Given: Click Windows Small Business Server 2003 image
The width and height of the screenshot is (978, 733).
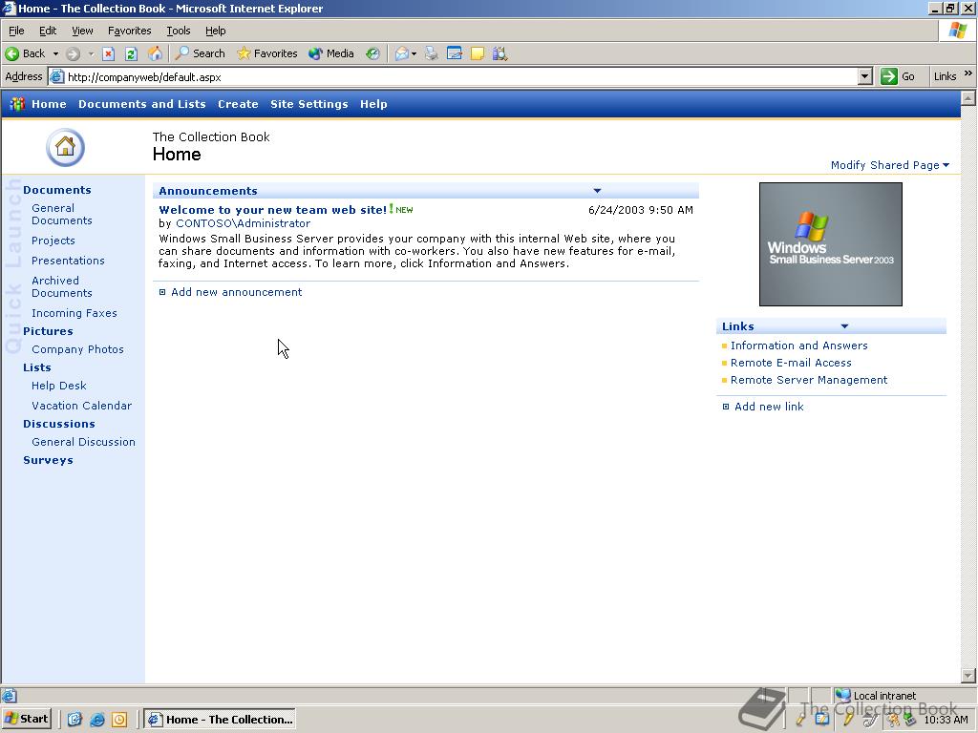Looking at the screenshot, I should [x=830, y=244].
